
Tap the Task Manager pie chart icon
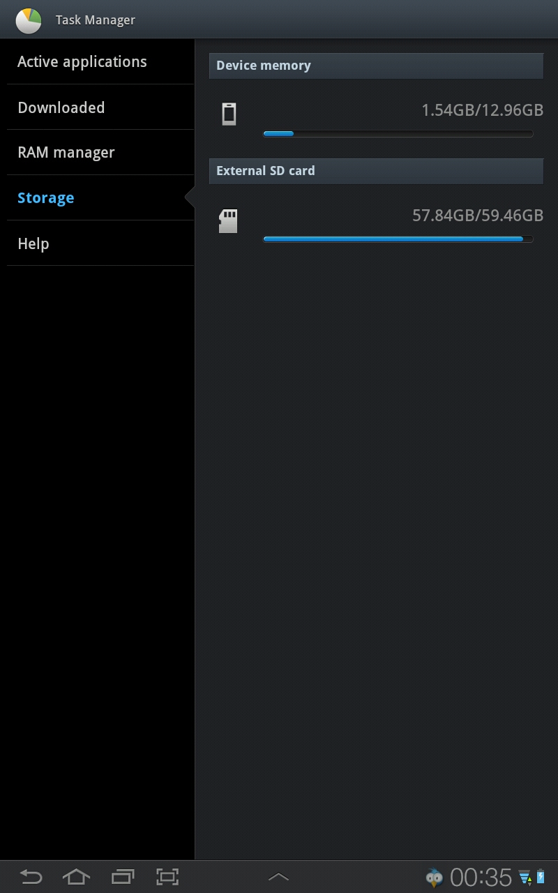tap(29, 20)
